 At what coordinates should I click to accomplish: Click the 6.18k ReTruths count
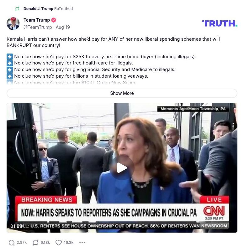45,243
